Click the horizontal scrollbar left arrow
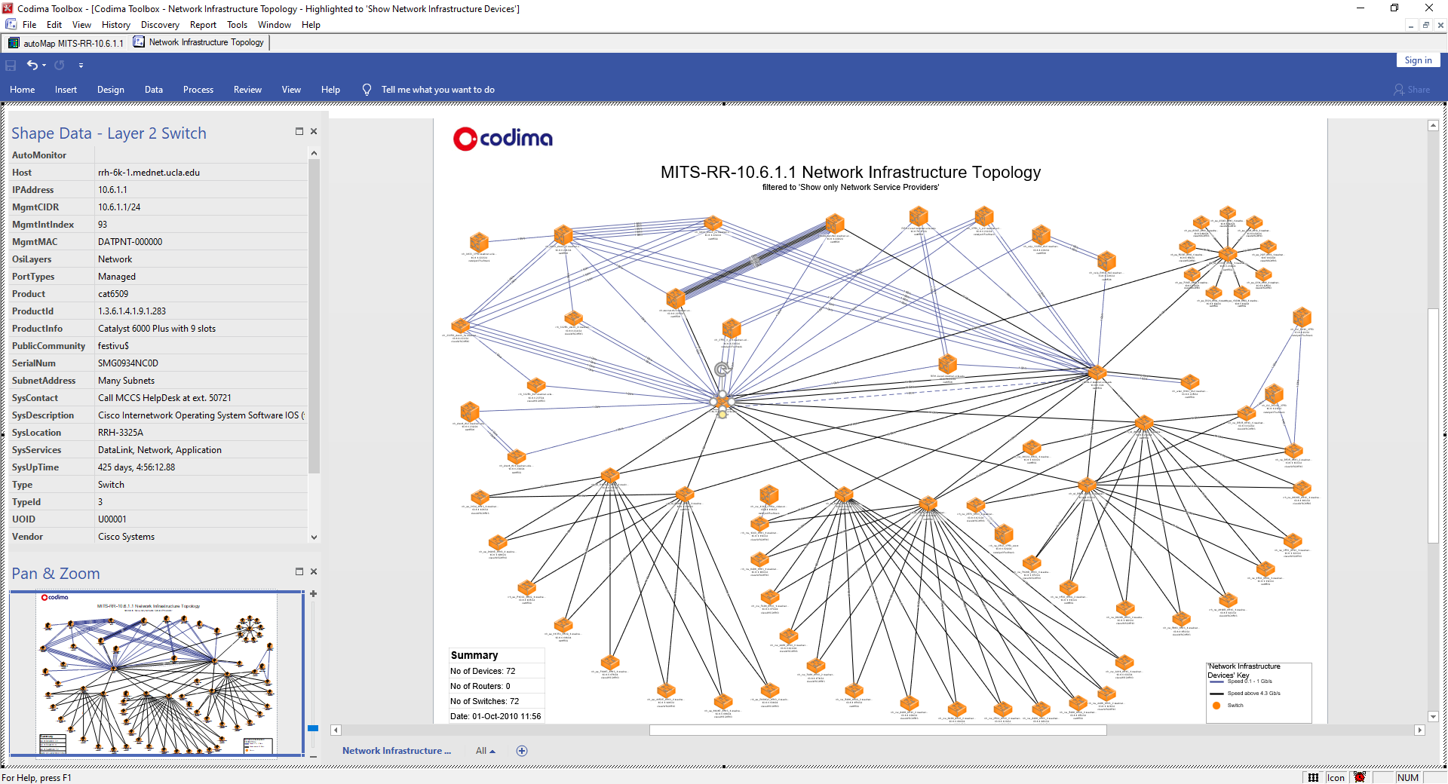Image resolution: width=1448 pixels, height=784 pixels. tap(336, 730)
